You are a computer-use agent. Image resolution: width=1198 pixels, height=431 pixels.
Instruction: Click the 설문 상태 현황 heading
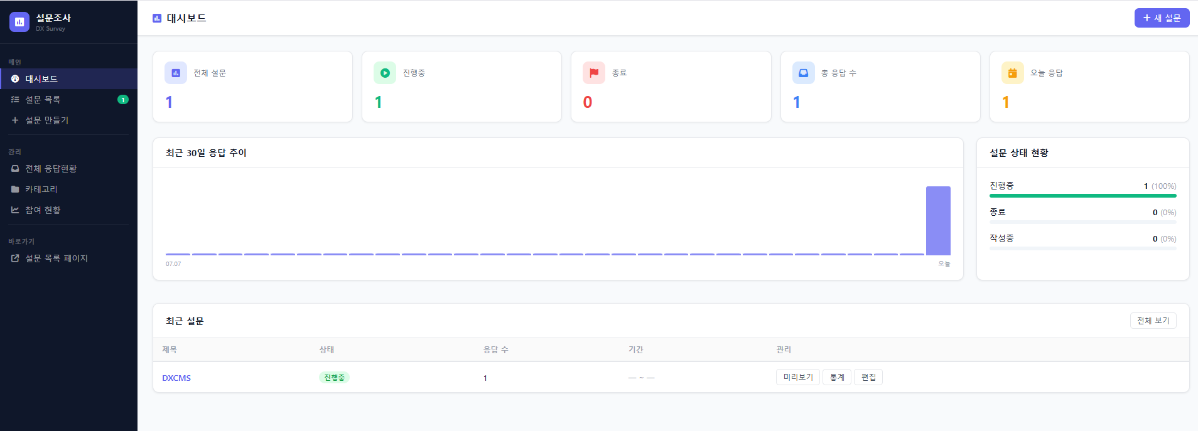1019,152
